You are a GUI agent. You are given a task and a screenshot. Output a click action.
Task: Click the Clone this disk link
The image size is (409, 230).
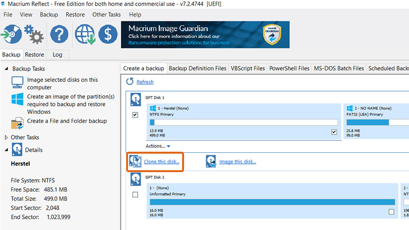click(x=162, y=161)
